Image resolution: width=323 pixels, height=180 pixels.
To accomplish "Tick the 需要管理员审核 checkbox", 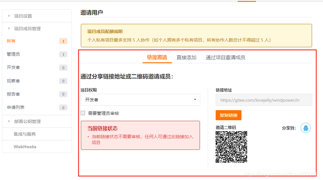I will (83, 113).
